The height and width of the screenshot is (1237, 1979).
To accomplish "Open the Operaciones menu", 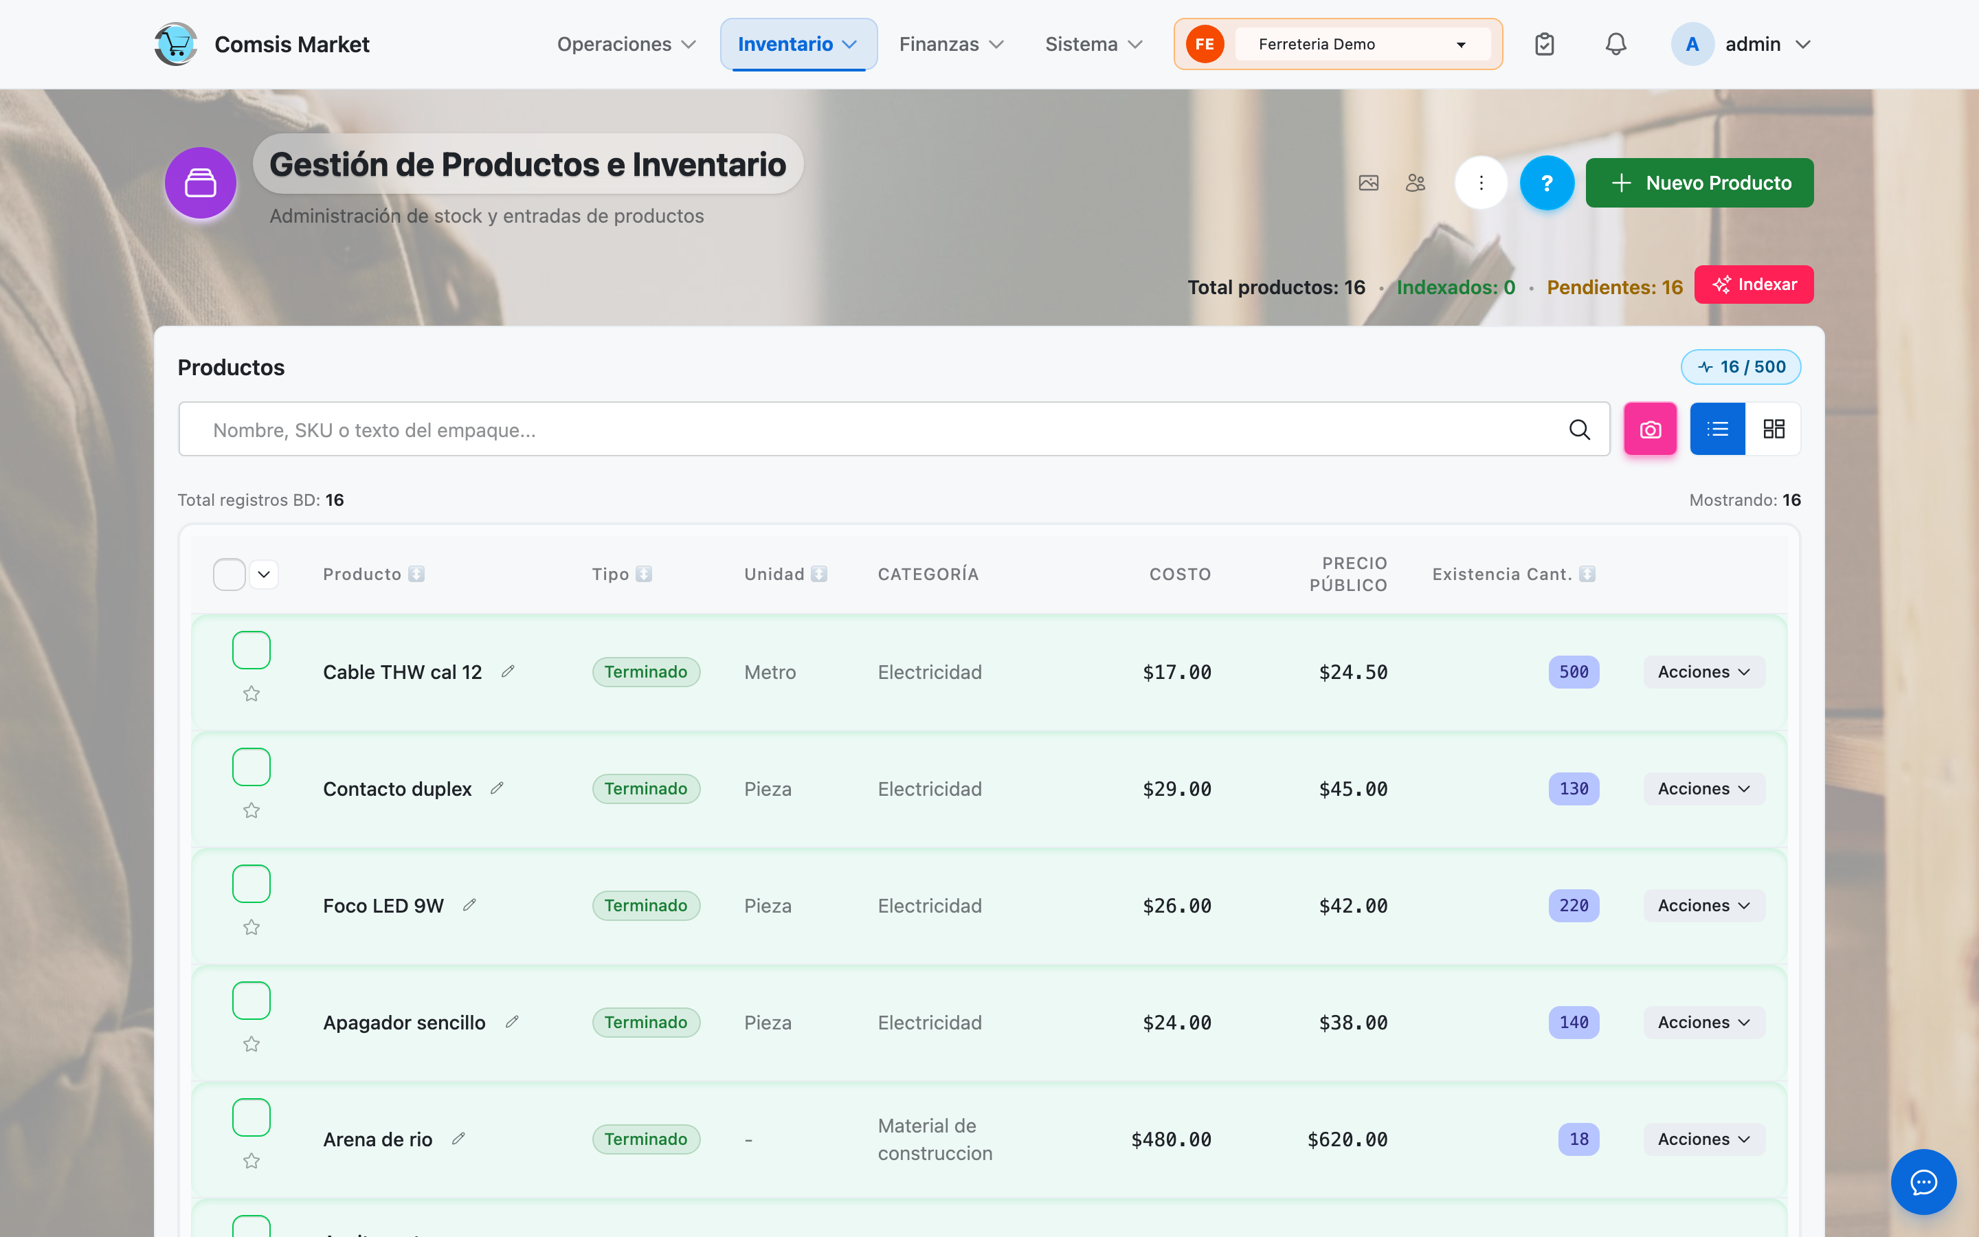I will 627,44.
